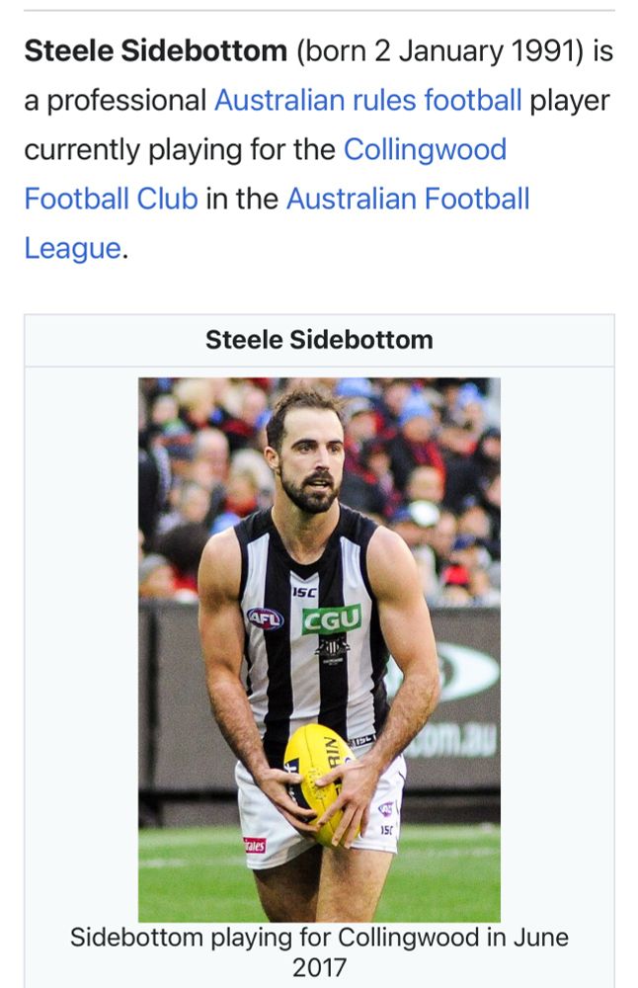The image size is (638, 988).
Task: Open the 'Australian Football' link
Action: 408,199
